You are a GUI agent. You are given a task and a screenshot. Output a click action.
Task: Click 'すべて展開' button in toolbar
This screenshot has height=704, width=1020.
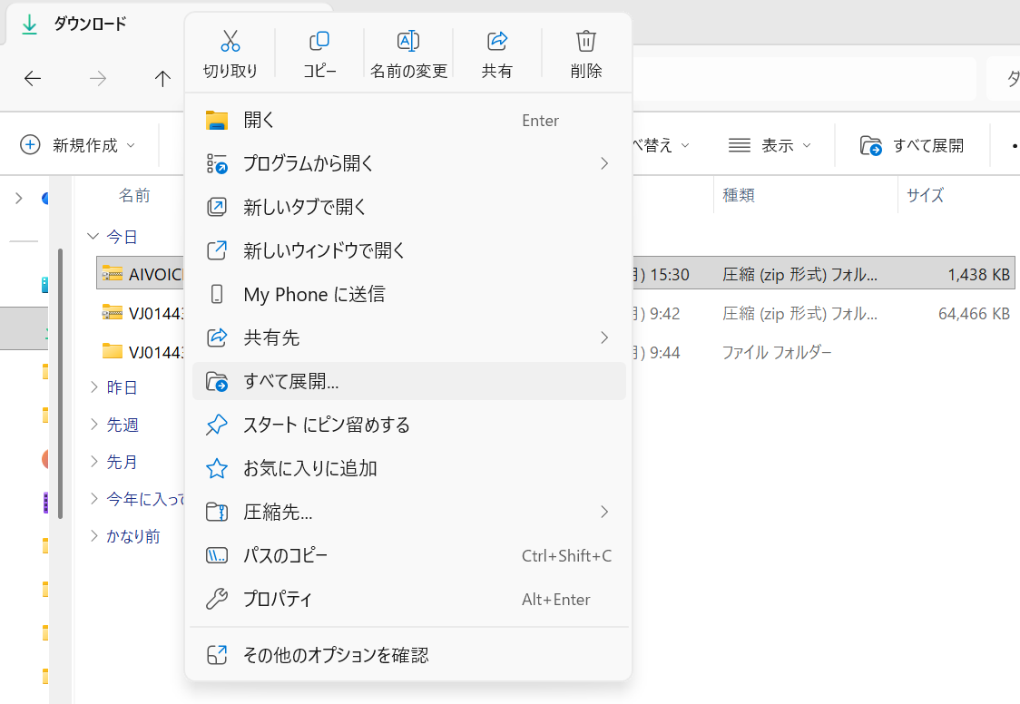point(912,145)
